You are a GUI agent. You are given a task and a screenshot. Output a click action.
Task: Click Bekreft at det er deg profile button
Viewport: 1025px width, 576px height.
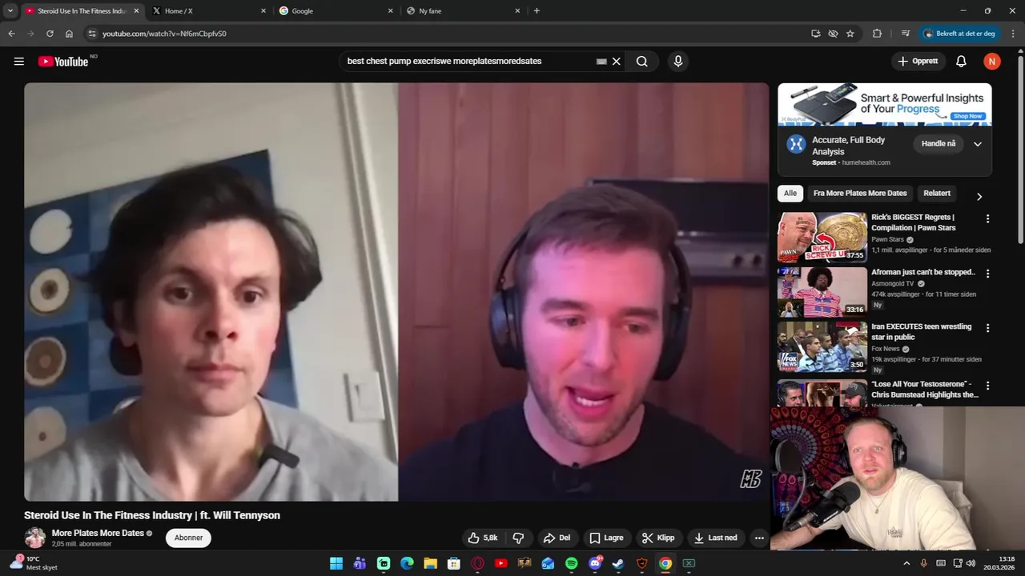pos(959,34)
